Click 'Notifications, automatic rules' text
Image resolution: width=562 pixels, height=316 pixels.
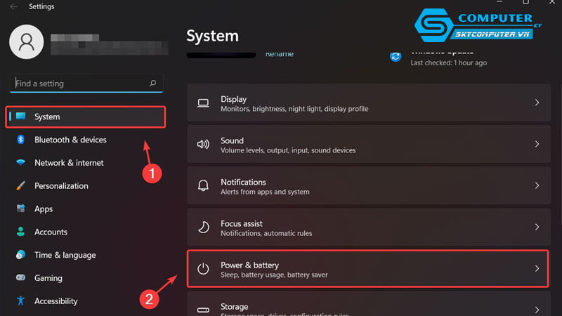tap(266, 234)
